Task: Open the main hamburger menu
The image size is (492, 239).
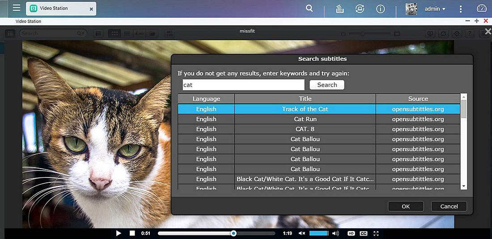Action: tap(17, 8)
